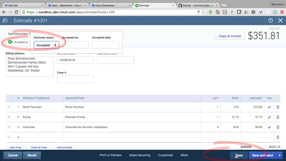The image size is (286, 161).
Task: Bookmark page with the star icon
Action: (x=204, y=12)
